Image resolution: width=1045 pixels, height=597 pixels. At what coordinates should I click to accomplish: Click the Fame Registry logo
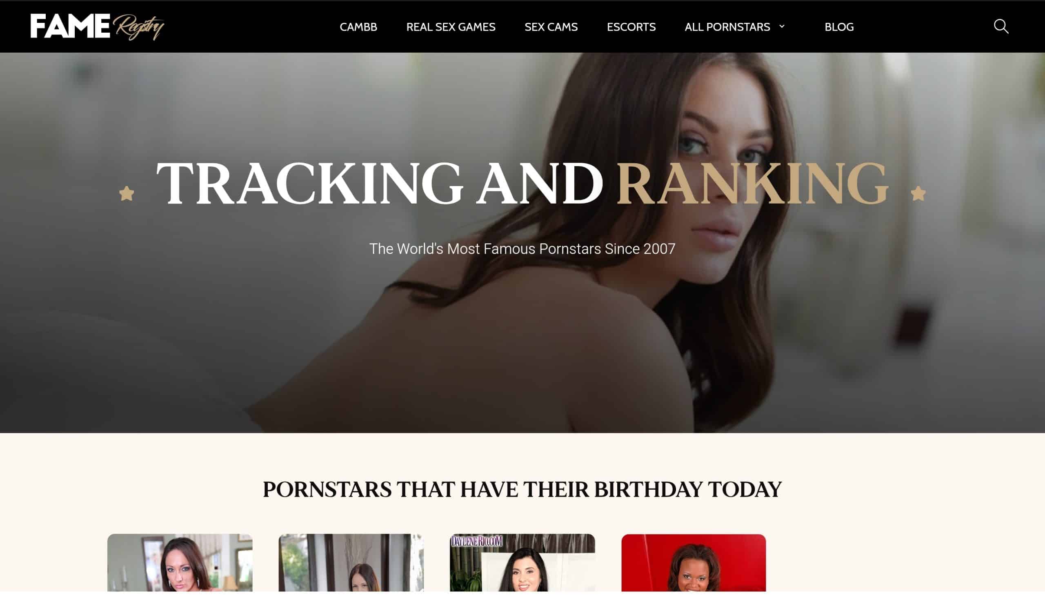97,27
